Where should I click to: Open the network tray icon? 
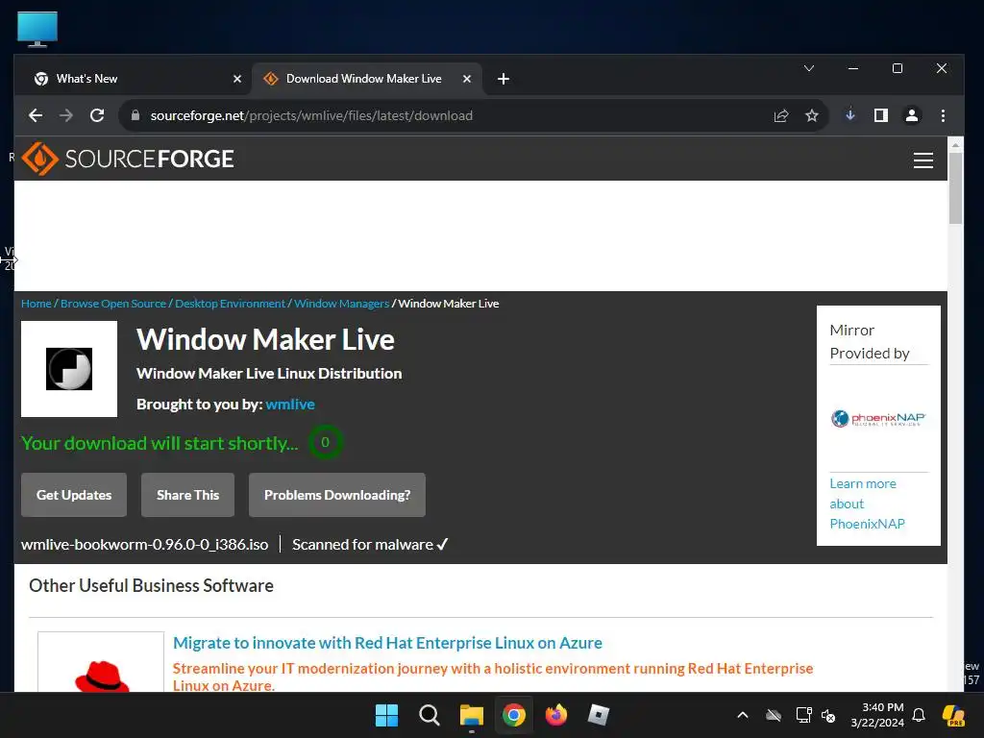point(803,715)
